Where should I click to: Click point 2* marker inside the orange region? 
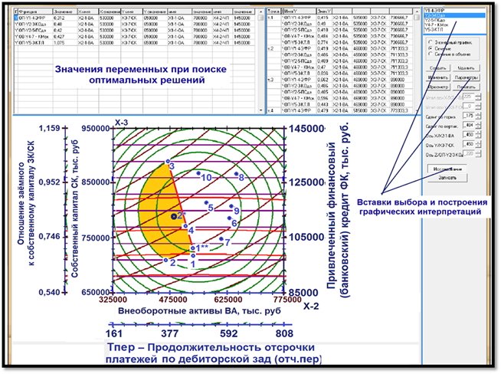click(x=174, y=216)
